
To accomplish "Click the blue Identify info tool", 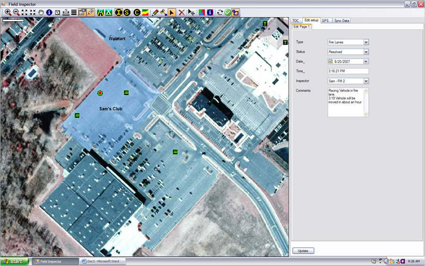I will click(49, 12).
